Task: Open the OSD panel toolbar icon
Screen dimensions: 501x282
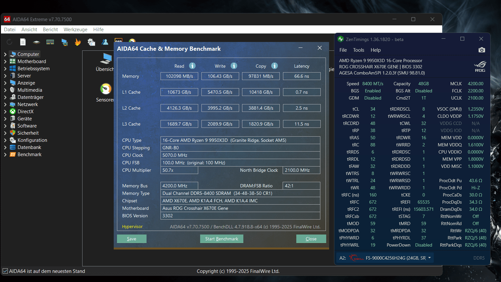Action: point(118,41)
